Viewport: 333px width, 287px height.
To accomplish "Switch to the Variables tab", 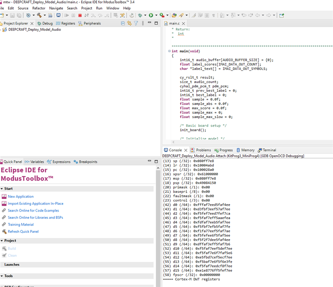I will coord(34,162).
